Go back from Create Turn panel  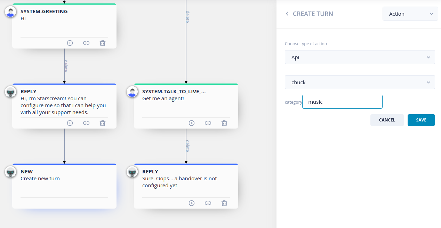point(287,14)
